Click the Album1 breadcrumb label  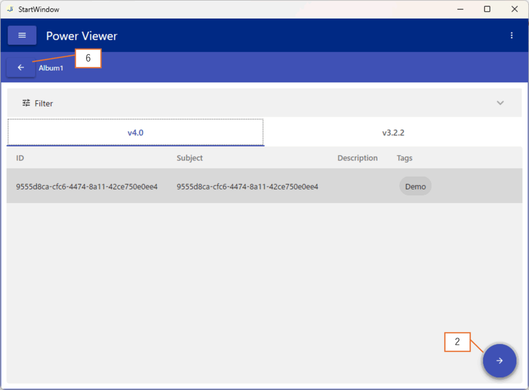click(x=51, y=68)
